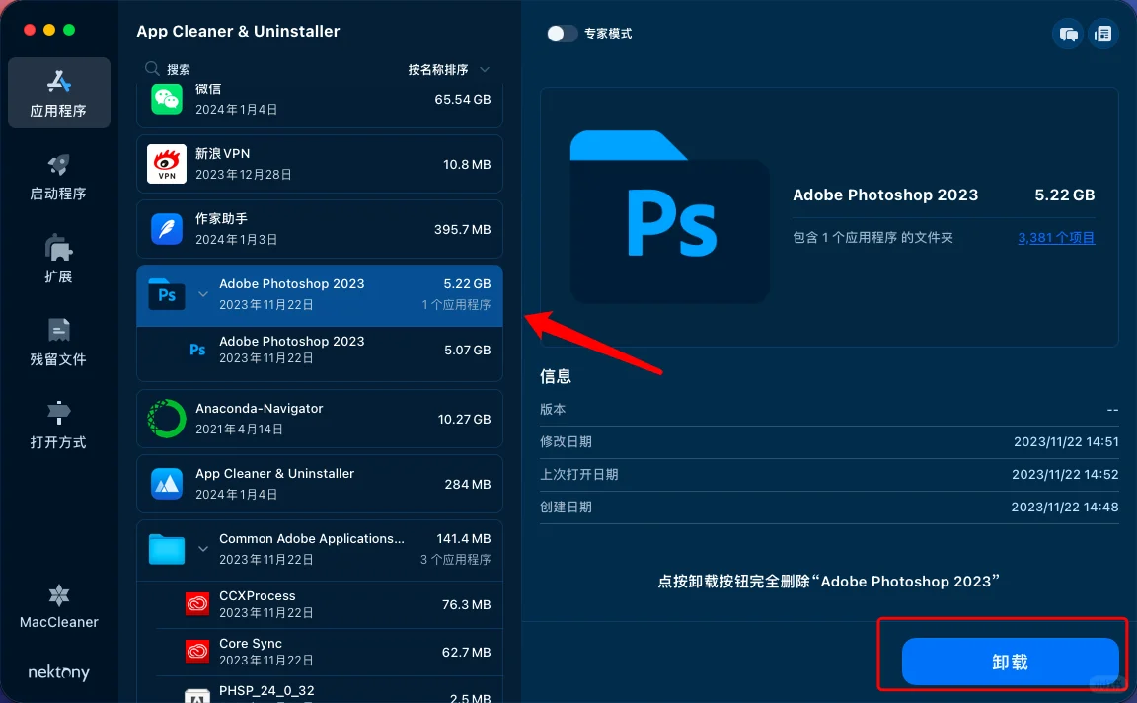Click the nektony logo
Screen dimensions: 1137x703
click(x=58, y=672)
